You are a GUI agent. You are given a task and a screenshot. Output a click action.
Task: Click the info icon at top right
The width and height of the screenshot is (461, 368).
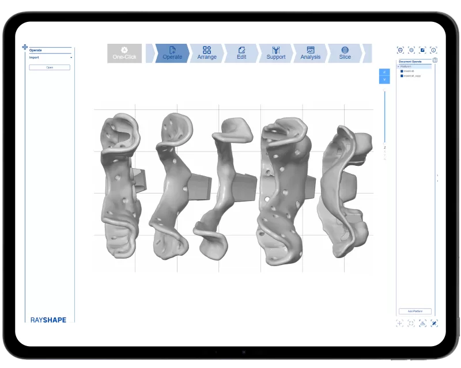[433, 50]
